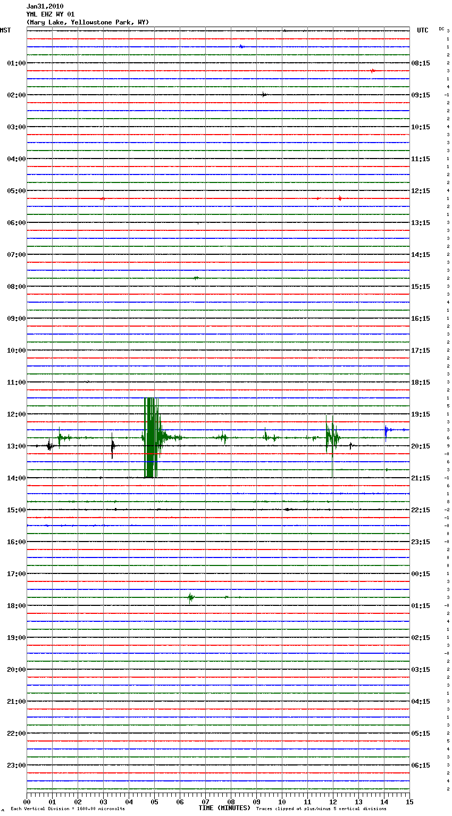Click the 03:15 UTC time label
Image resolution: width=452 pixels, height=816 pixels.
pyautogui.click(x=421, y=670)
